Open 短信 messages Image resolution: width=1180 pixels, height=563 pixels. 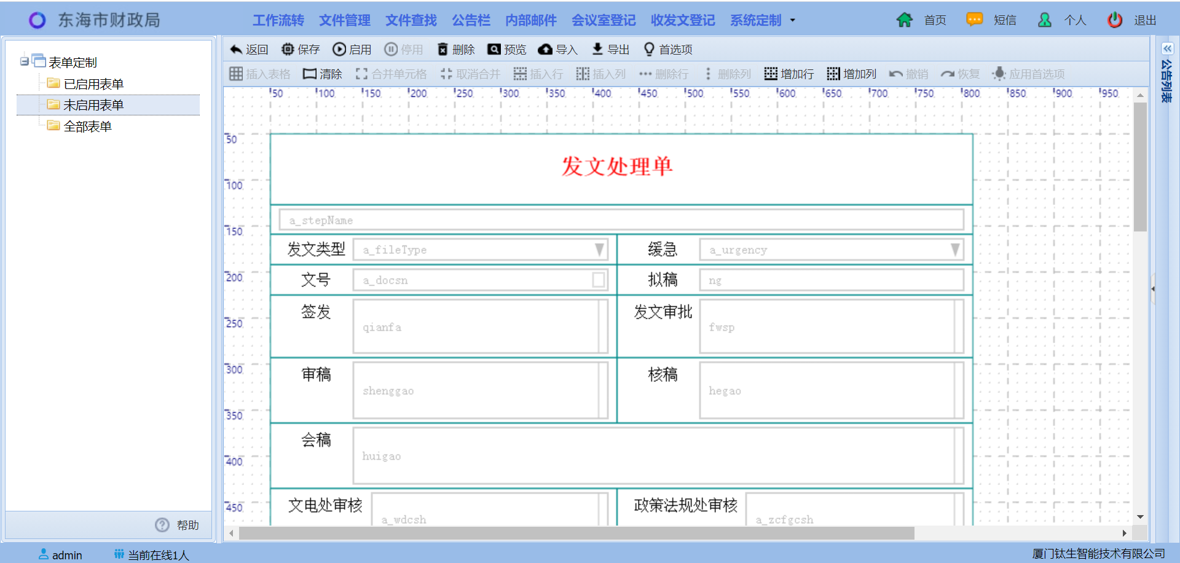pyautogui.click(x=991, y=20)
